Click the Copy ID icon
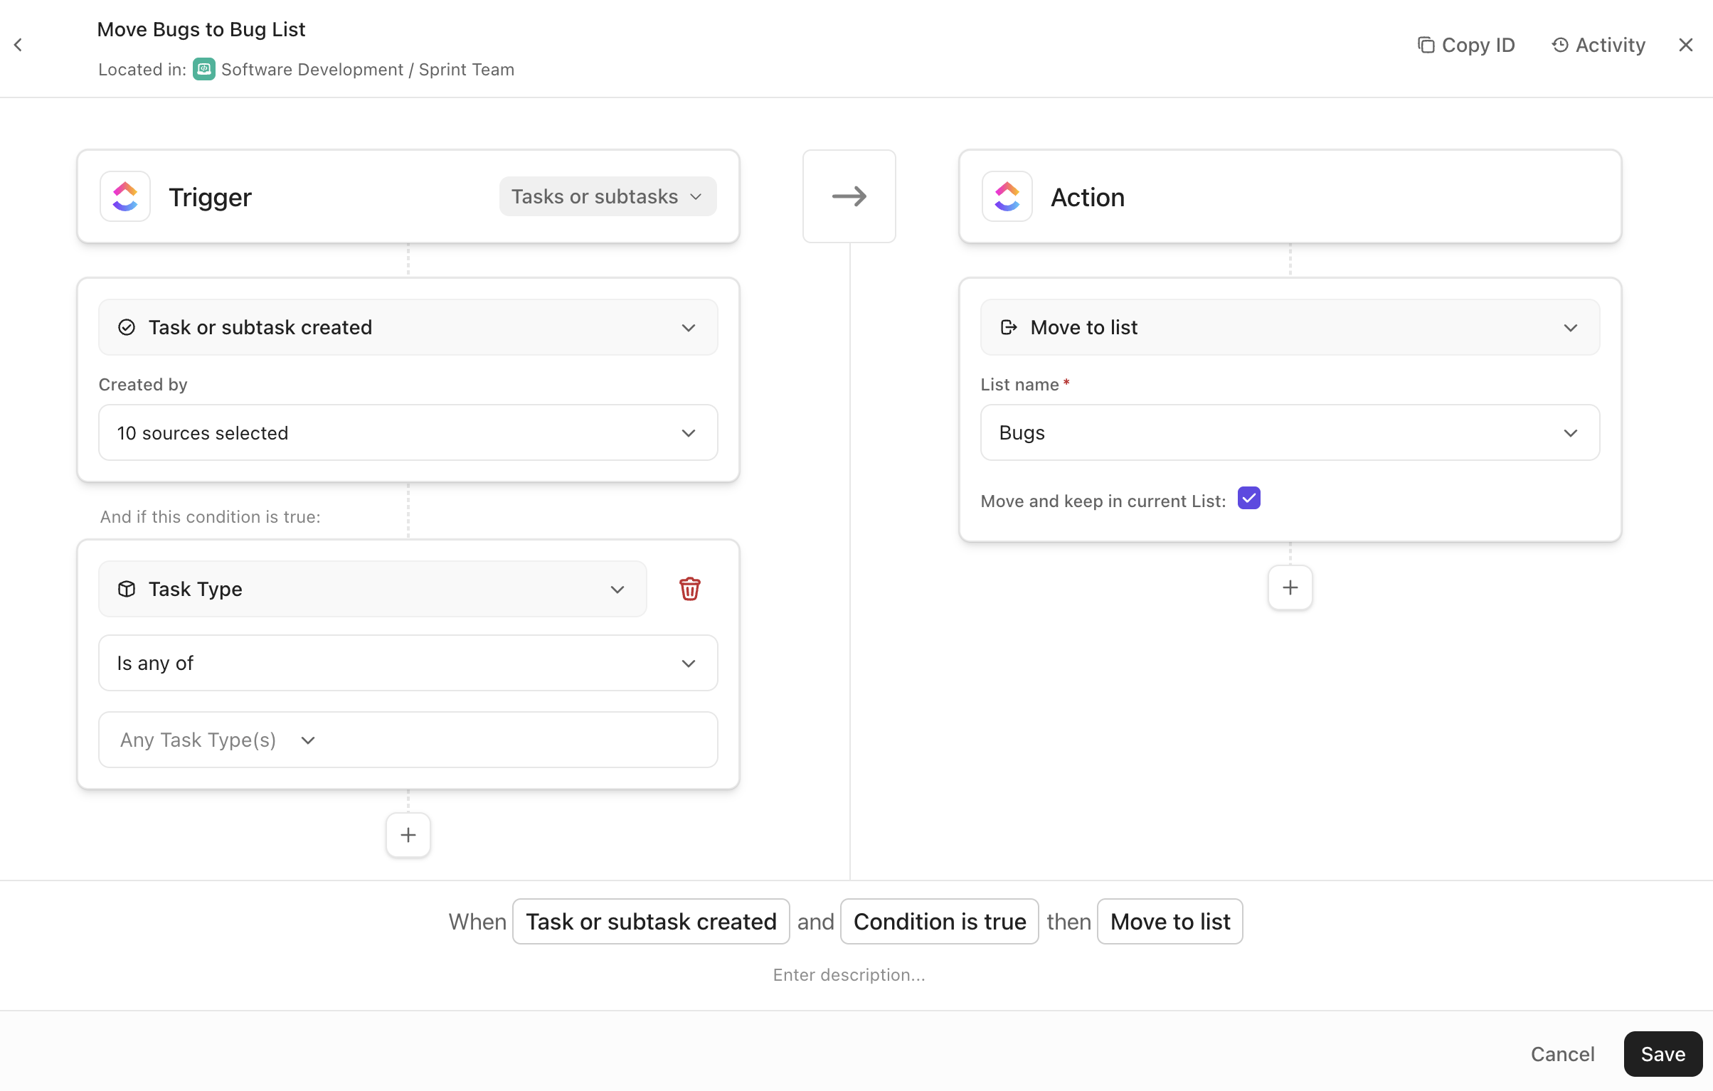The width and height of the screenshot is (1713, 1091). coord(1427,44)
